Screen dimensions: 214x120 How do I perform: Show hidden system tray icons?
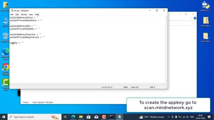point(169,117)
